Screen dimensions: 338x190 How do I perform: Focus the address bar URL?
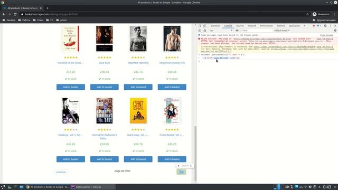click(x=51, y=14)
